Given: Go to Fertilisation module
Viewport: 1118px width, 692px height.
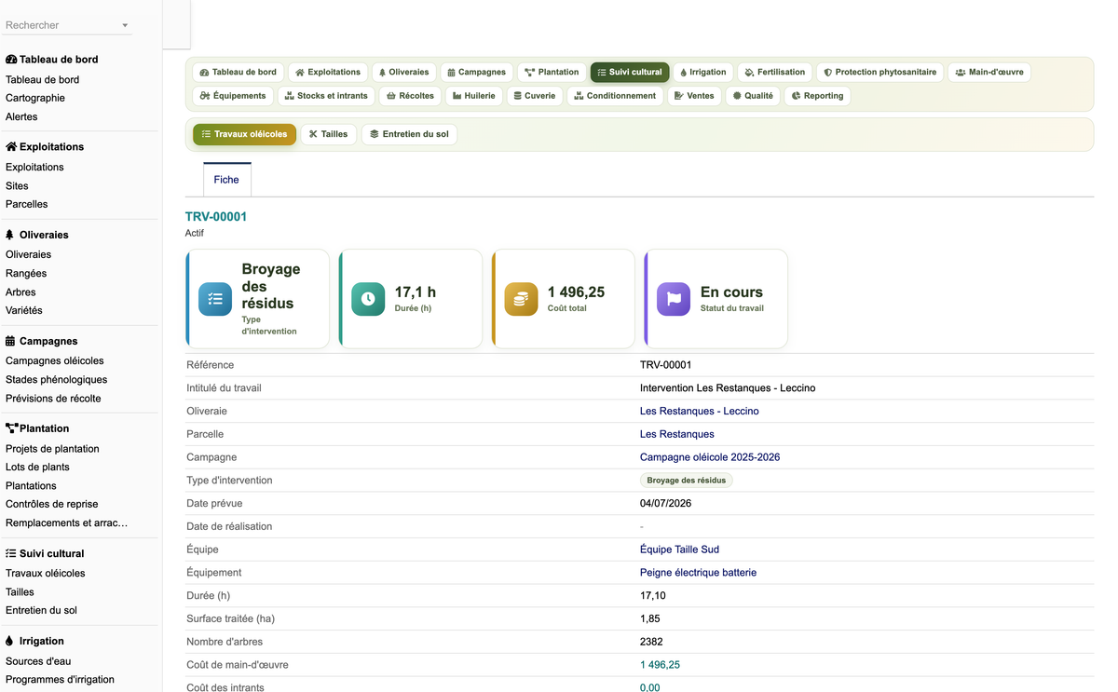Looking at the screenshot, I should 775,72.
